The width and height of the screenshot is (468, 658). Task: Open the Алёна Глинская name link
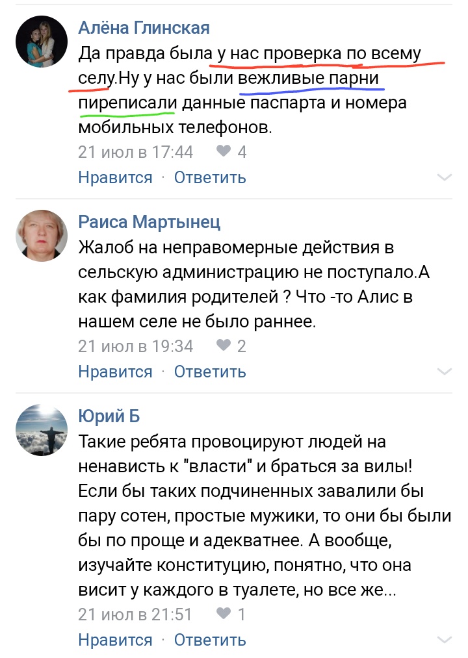(144, 27)
